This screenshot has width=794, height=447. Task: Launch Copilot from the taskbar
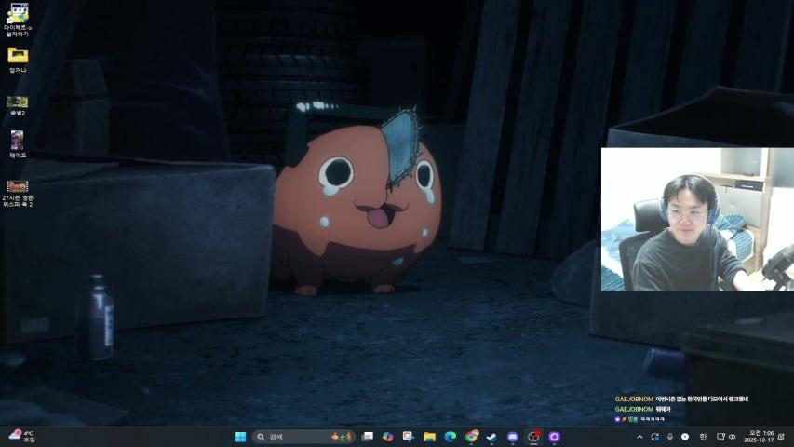(387, 437)
